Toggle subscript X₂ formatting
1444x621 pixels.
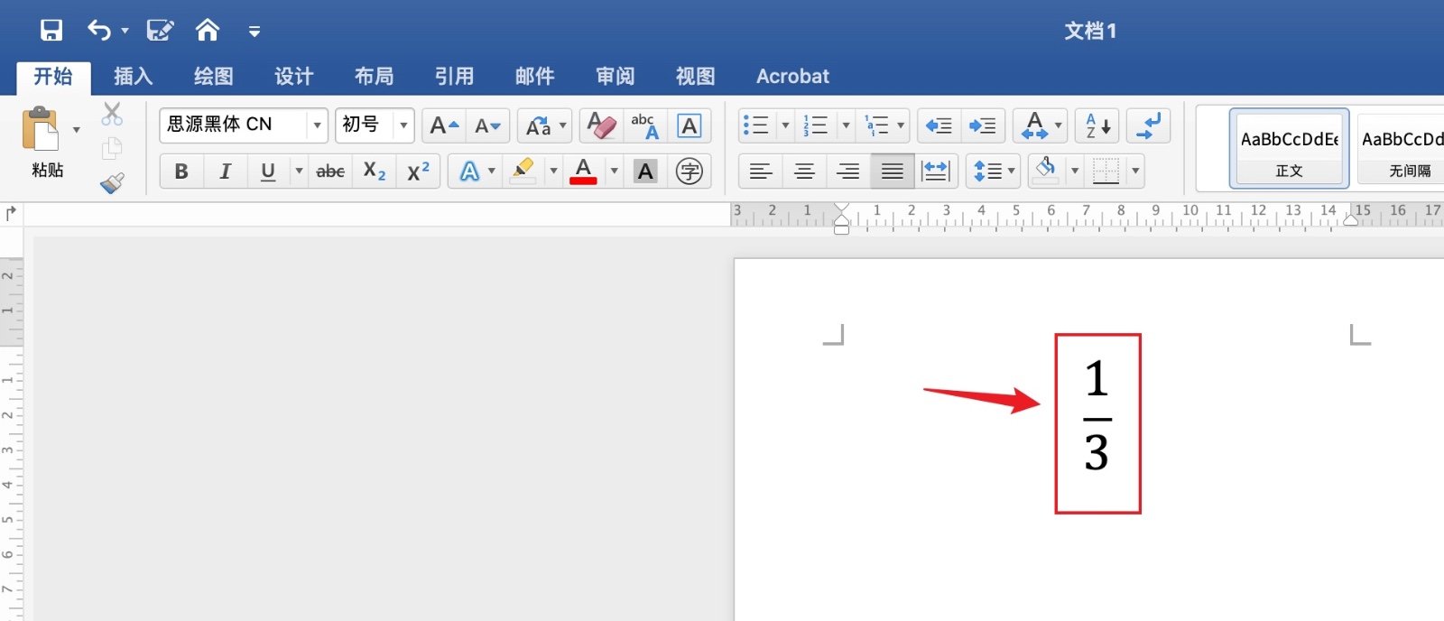[375, 171]
